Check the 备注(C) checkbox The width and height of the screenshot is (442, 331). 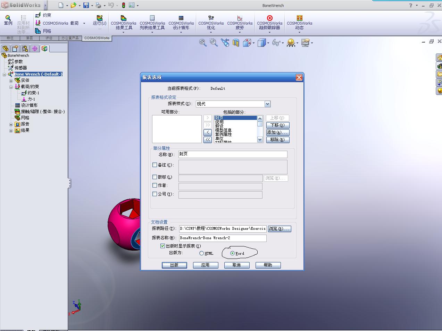[155, 165]
